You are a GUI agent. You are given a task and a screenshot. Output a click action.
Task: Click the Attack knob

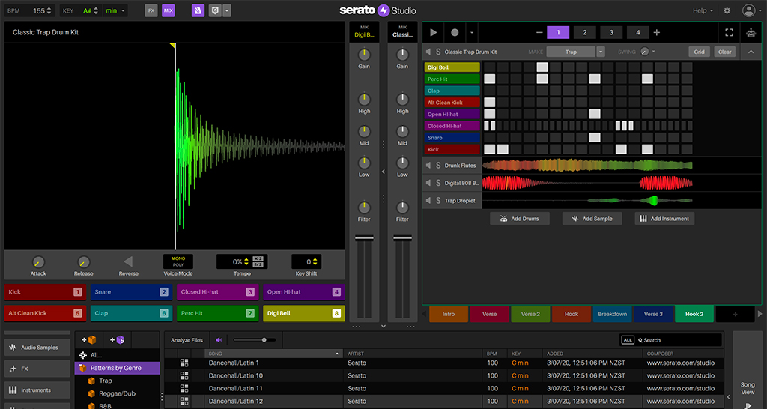[38, 261]
